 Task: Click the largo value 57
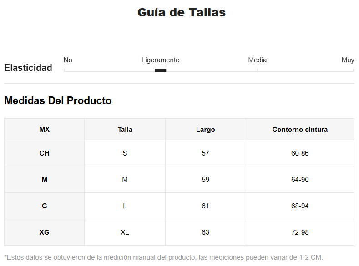point(205,153)
